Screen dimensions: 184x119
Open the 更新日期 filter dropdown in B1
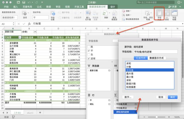(35, 32)
